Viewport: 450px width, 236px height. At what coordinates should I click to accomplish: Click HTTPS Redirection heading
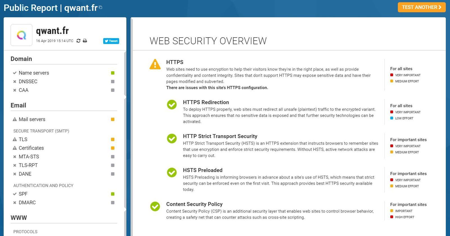206,102
